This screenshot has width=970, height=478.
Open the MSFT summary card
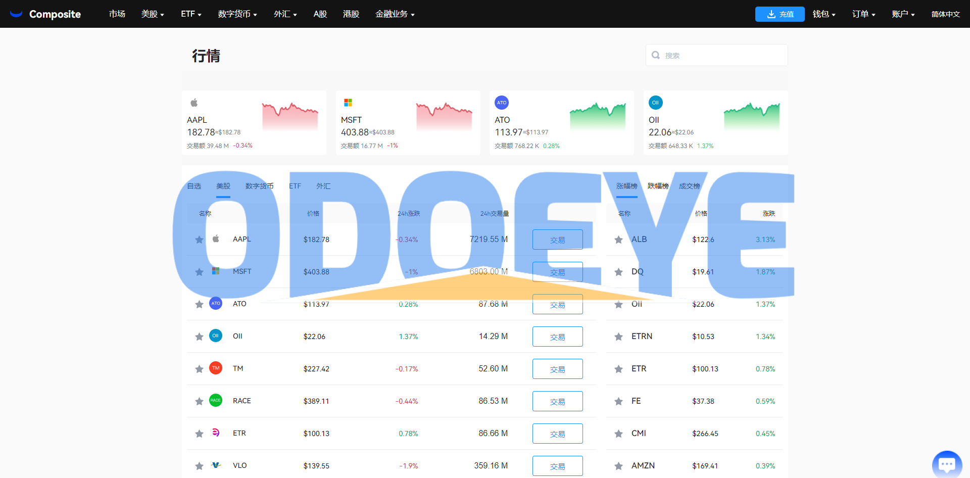(x=408, y=123)
